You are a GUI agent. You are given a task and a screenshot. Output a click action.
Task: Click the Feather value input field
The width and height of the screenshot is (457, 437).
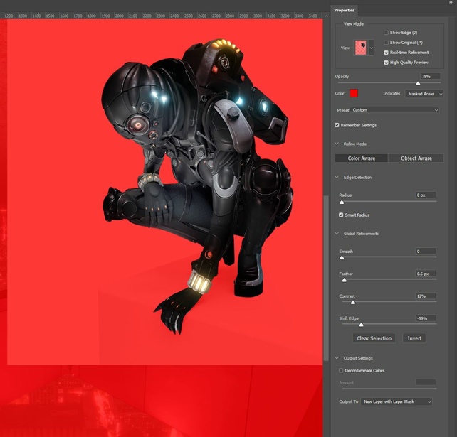[426, 274]
